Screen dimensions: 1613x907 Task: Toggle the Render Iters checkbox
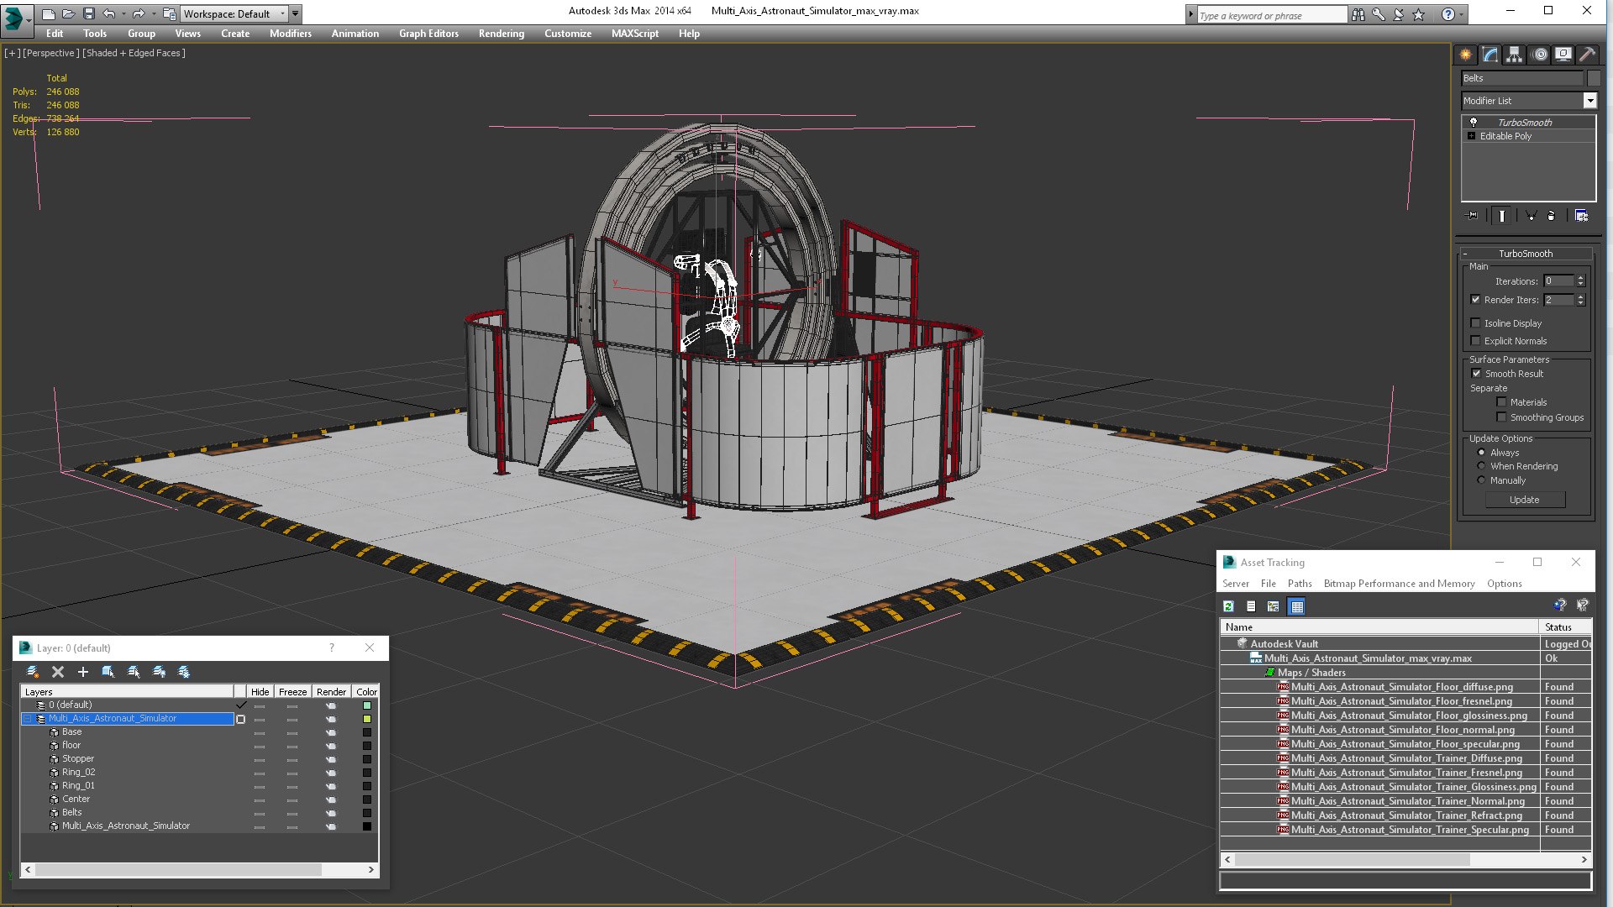pyautogui.click(x=1475, y=300)
